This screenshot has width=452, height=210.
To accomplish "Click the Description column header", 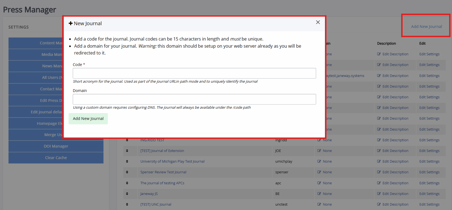I will point(386,44).
